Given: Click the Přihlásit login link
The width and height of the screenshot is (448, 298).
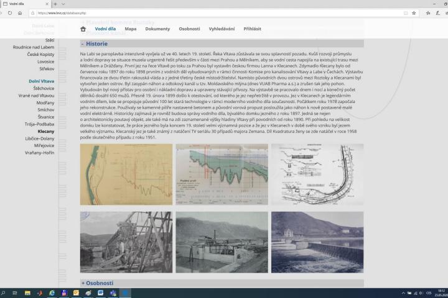Looking at the screenshot, I should click(x=253, y=29).
